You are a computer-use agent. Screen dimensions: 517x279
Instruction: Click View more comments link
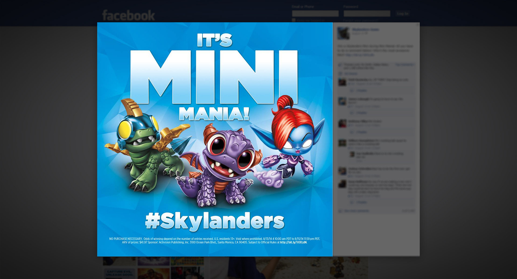[357, 211]
